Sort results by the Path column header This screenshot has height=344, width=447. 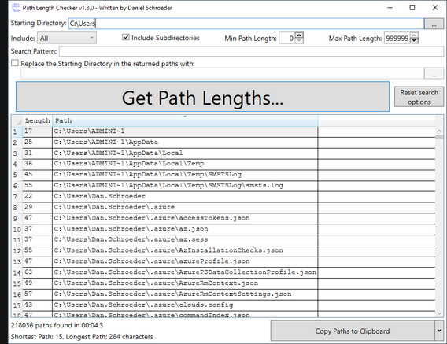click(x=185, y=120)
